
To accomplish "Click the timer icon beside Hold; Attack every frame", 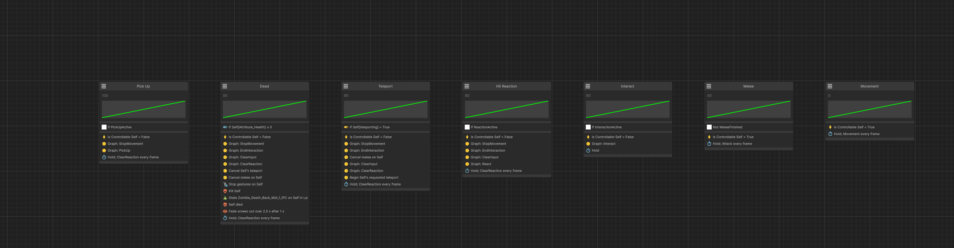I will tap(709, 144).
